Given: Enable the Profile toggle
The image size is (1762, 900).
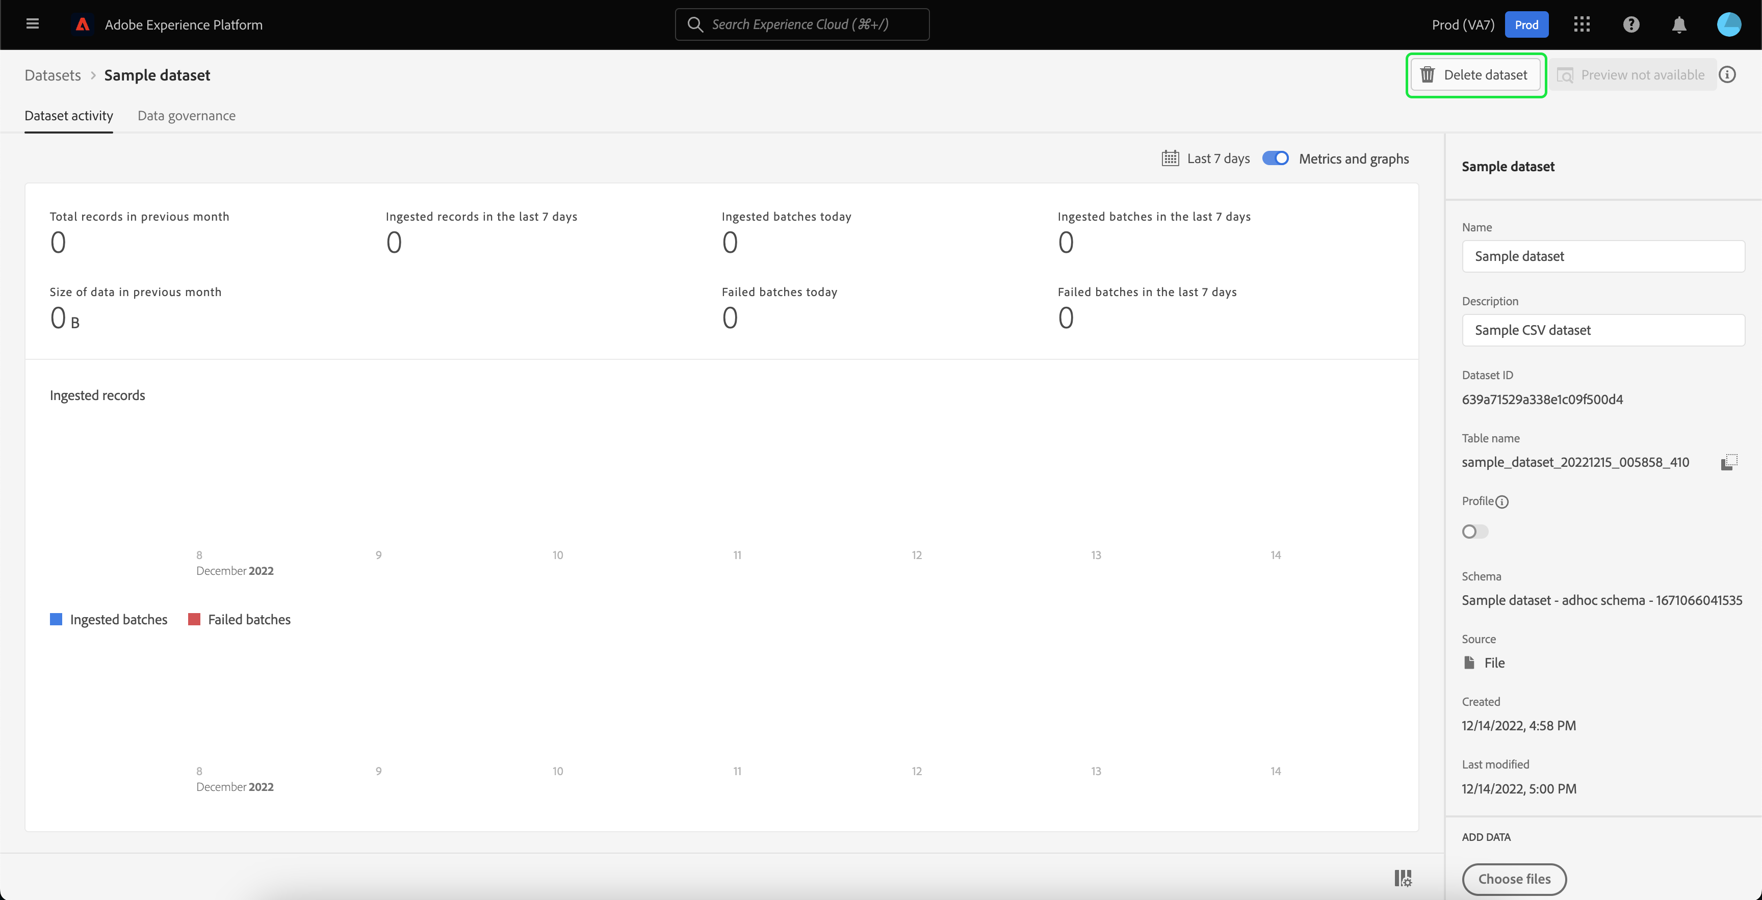Looking at the screenshot, I should pos(1475,532).
